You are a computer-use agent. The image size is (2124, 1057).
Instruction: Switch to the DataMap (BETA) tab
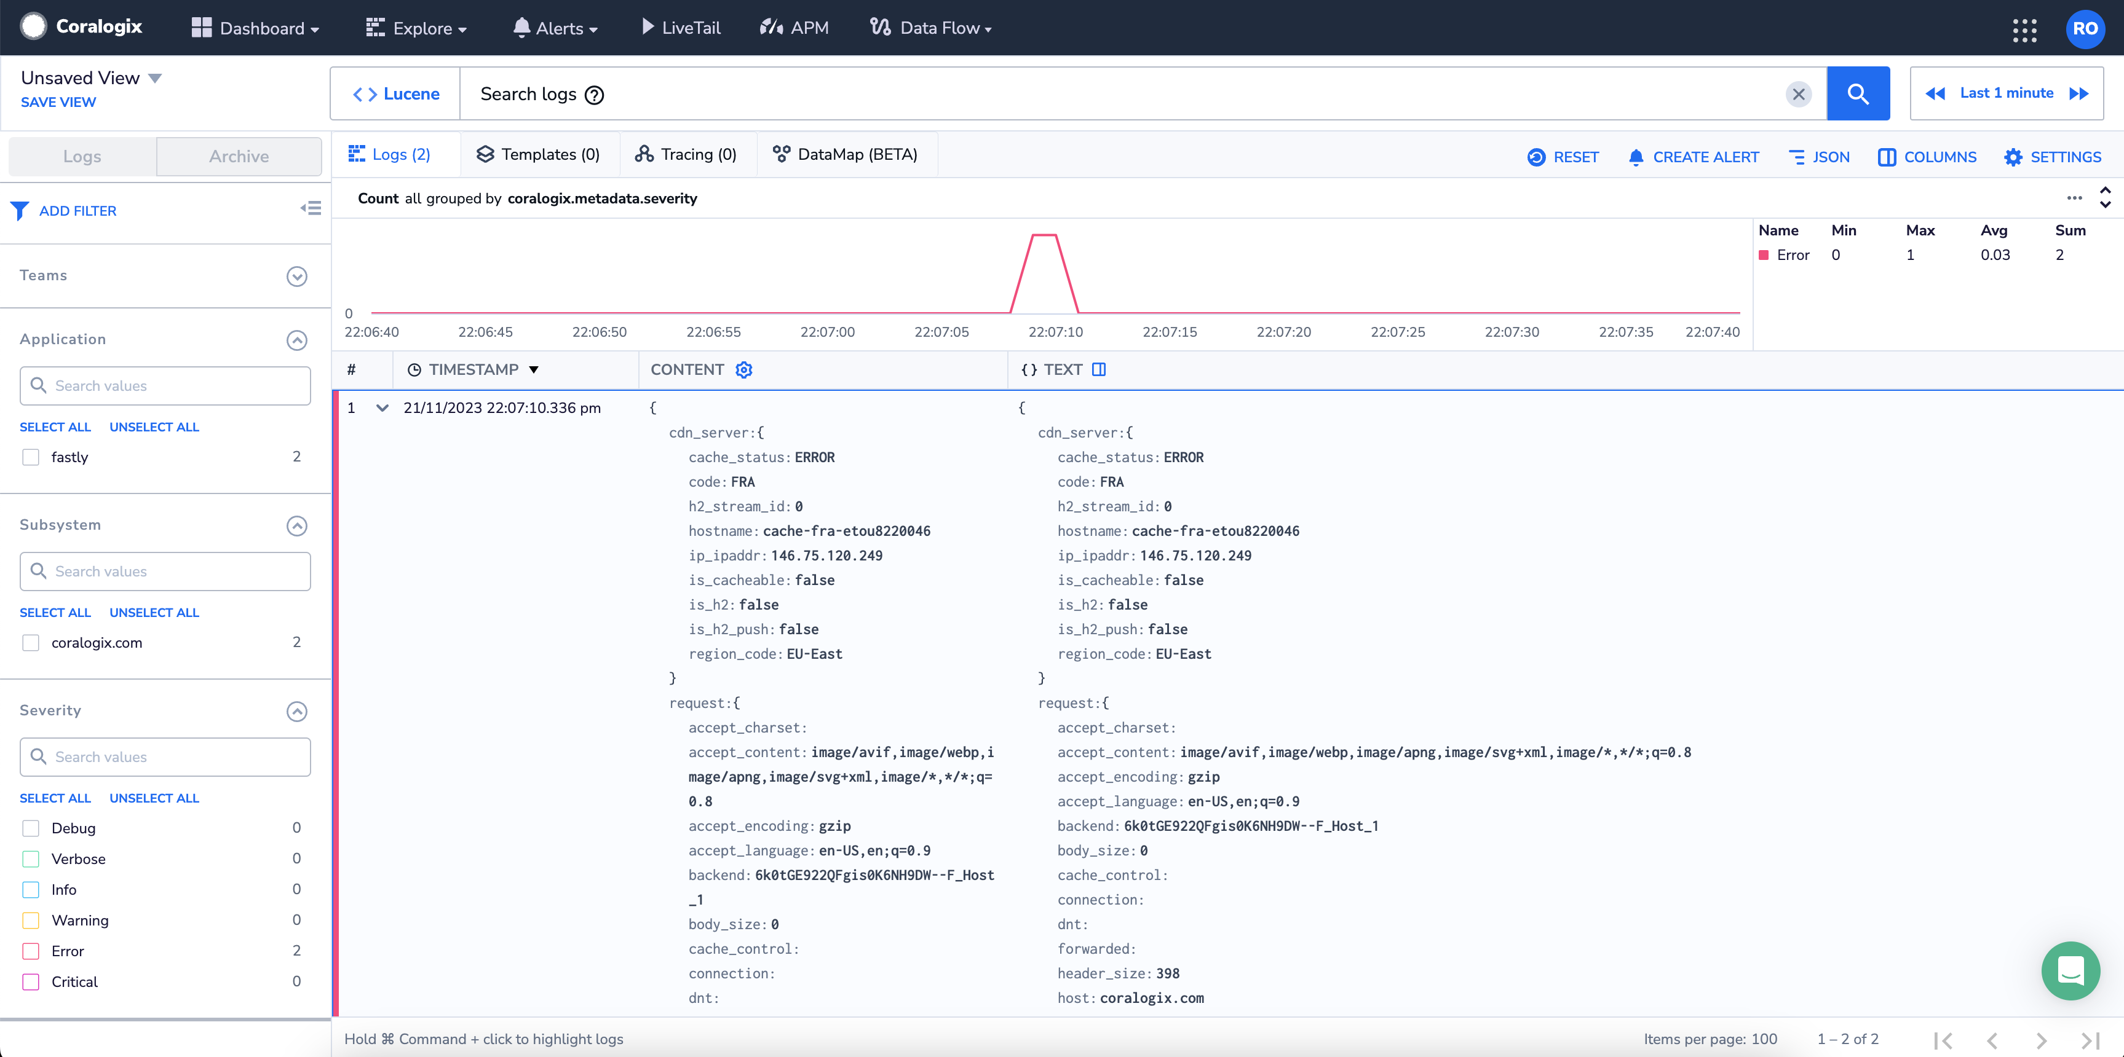pyautogui.click(x=845, y=154)
